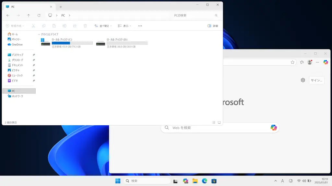332x186 pixels.
Task: Click the Copy icon in Explorer's toolbar
Action: click(44, 26)
